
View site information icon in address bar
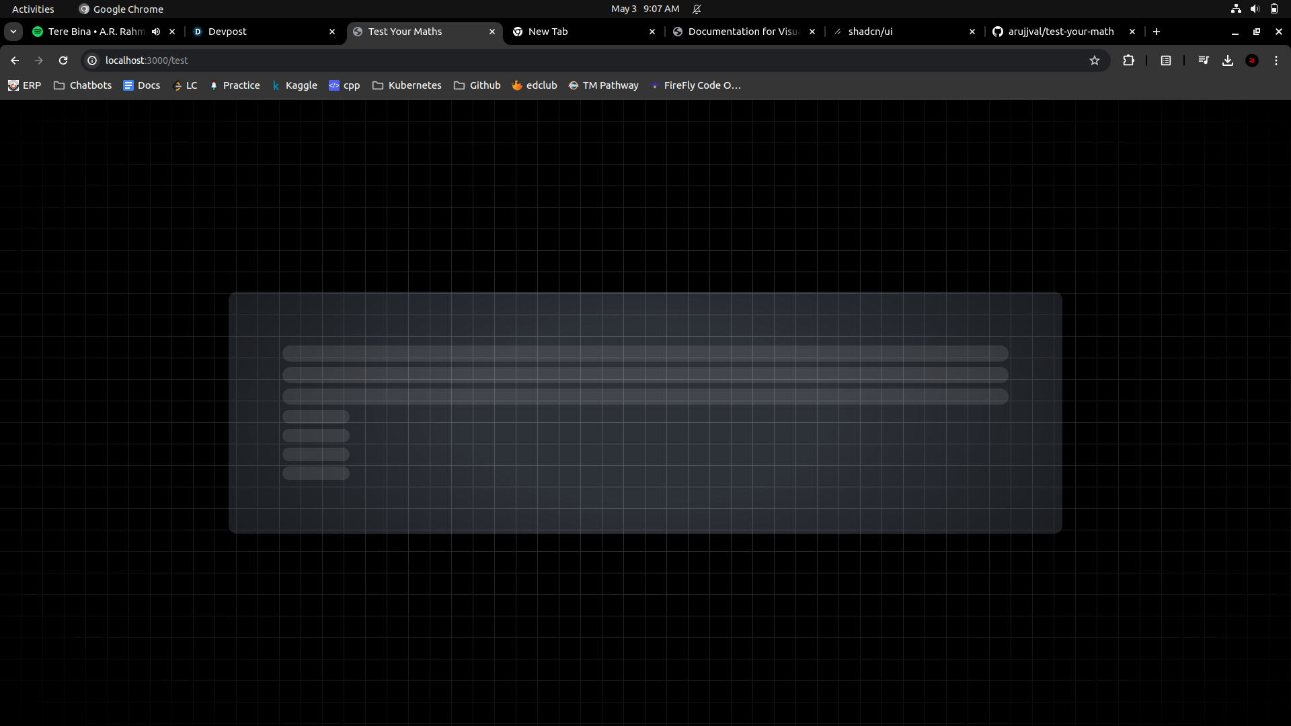[x=92, y=61]
